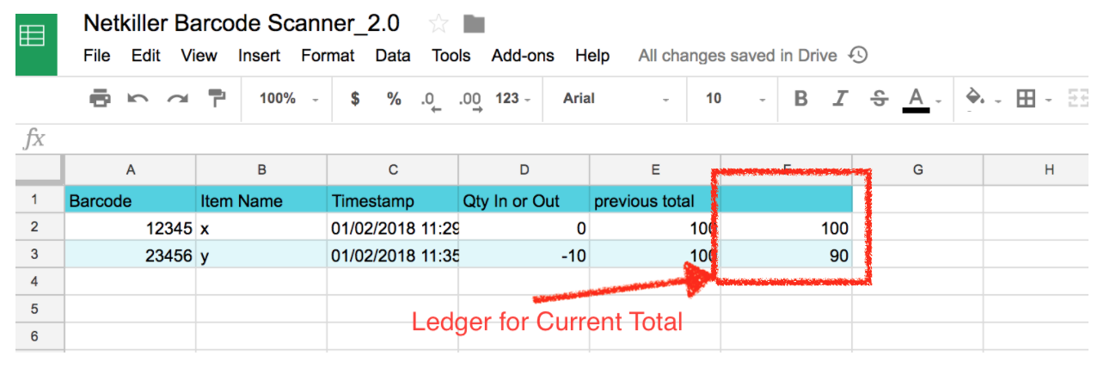Open the Edit menu
The height and width of the screenshot is (368, 1116).
tap(145, 55)
